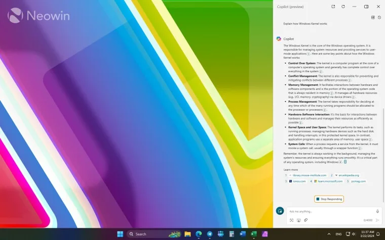The image size is (385, 240).
Task: Click the 'Hardware-Software Interaction' bullet heading
Action: click(x=309, y=115)
